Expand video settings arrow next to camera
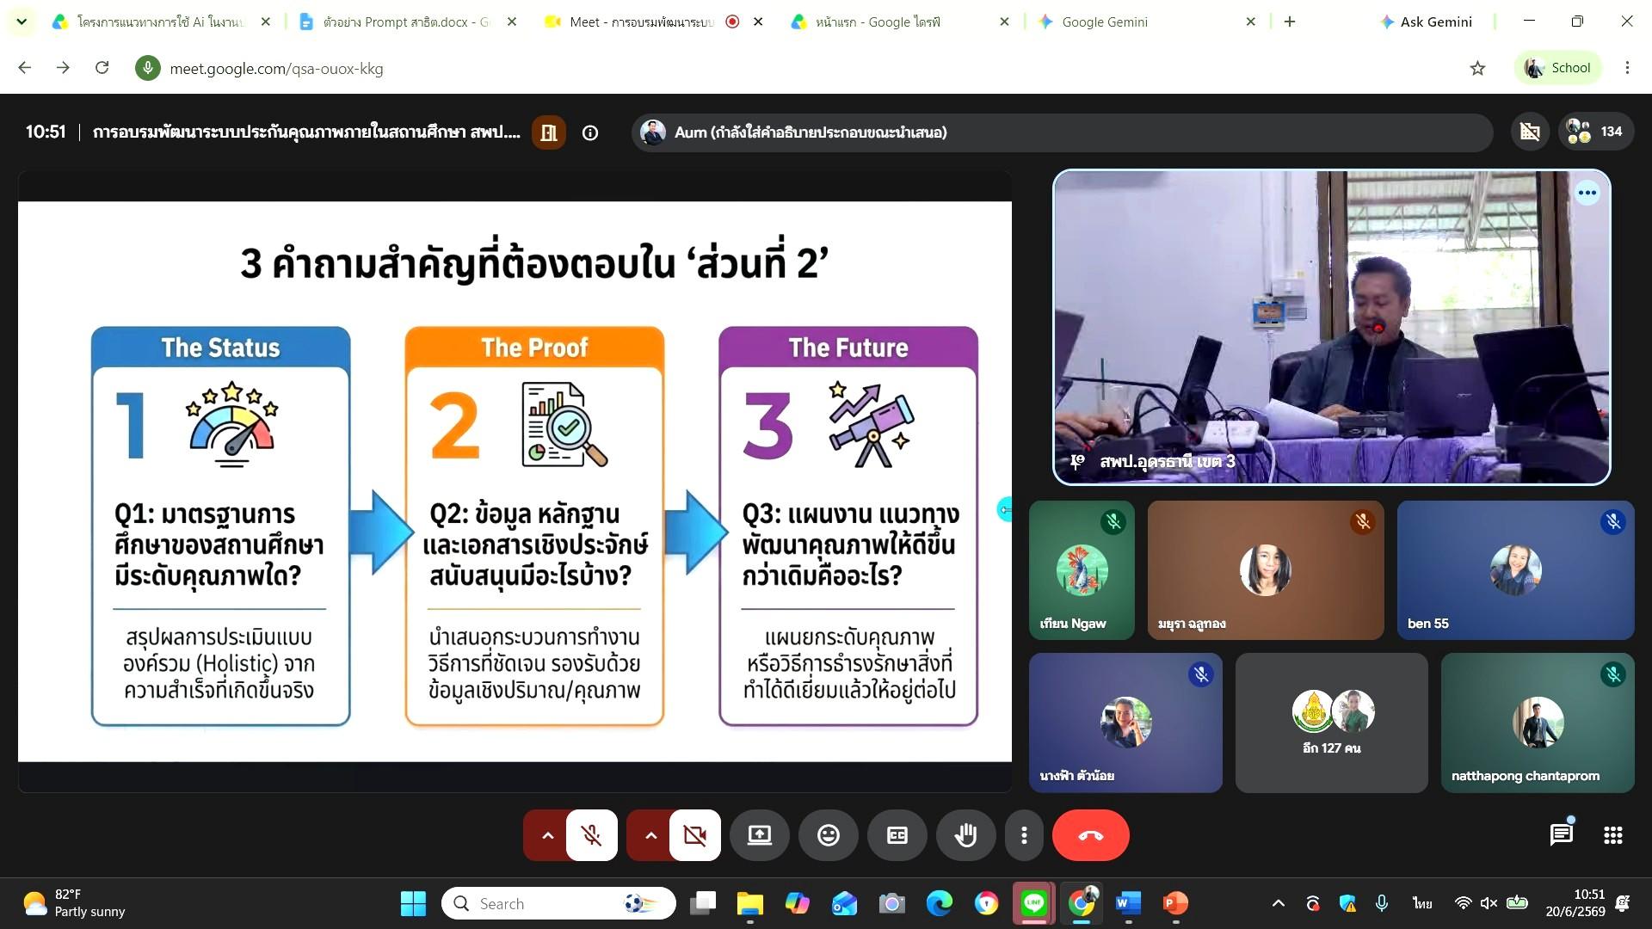The image size is (1652, 929). [650, 835]
